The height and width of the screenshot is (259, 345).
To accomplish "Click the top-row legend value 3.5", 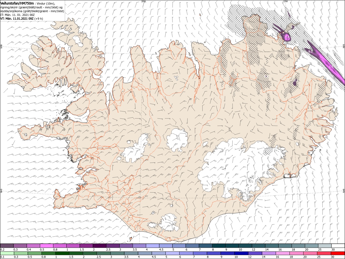I will [x=135, y=250].
